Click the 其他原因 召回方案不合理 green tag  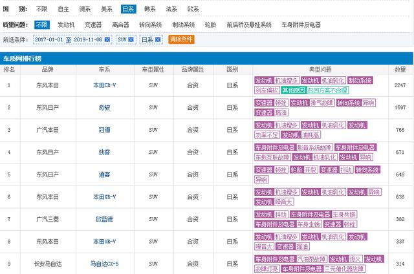(315, 90)
